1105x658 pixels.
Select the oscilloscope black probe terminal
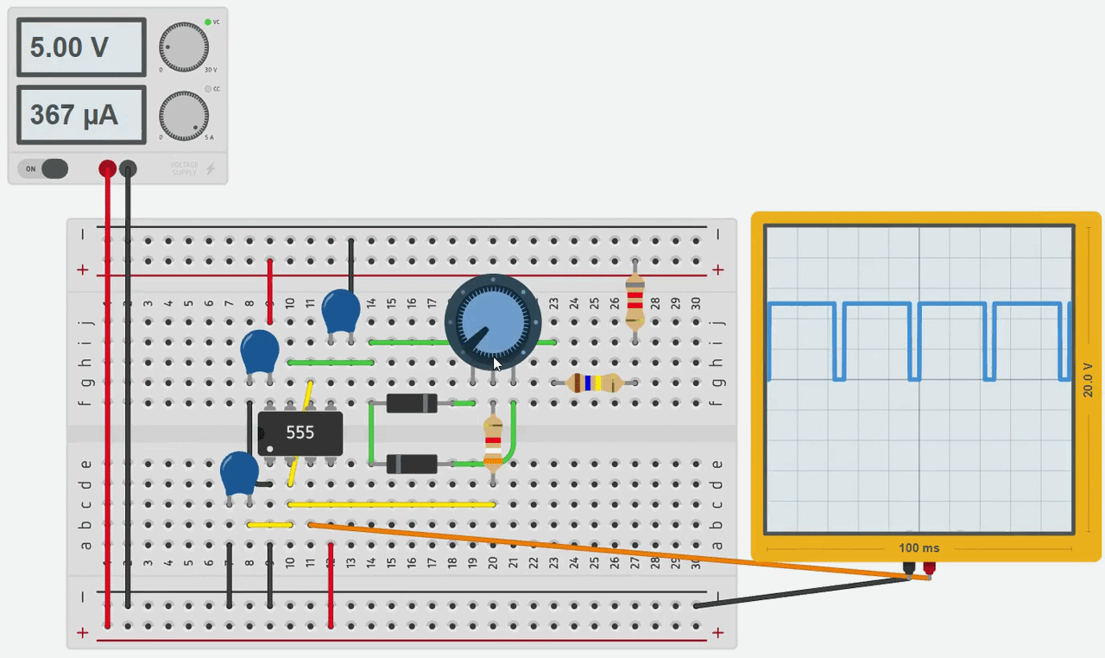coord(909,568)
